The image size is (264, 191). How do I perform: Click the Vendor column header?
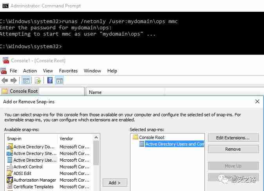click(66, 139)
